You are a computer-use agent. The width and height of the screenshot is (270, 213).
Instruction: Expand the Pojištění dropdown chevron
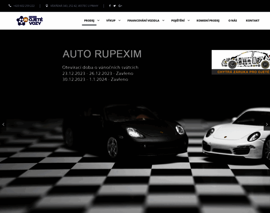tap(189, 20)
